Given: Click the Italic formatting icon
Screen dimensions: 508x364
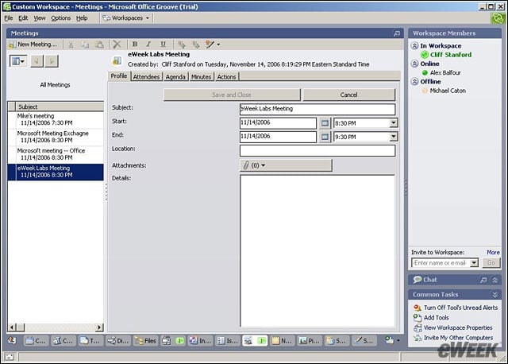Looking at the screenshot, I should click(x=148, y=45).
